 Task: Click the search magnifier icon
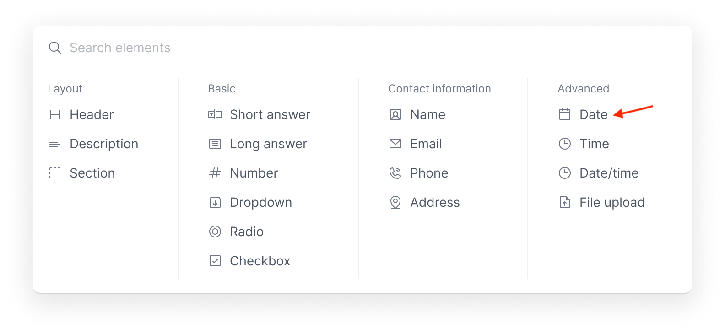coord(55,48)
